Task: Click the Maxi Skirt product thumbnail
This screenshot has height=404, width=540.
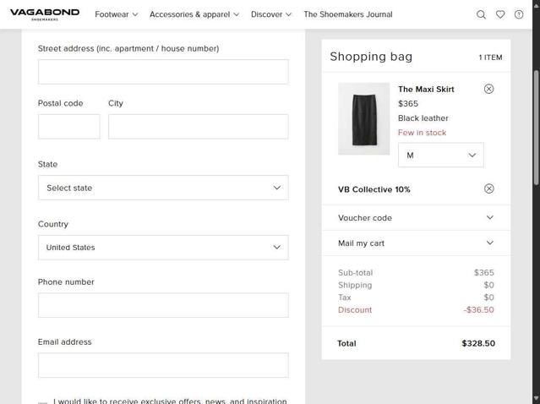Action: [363, 119]
